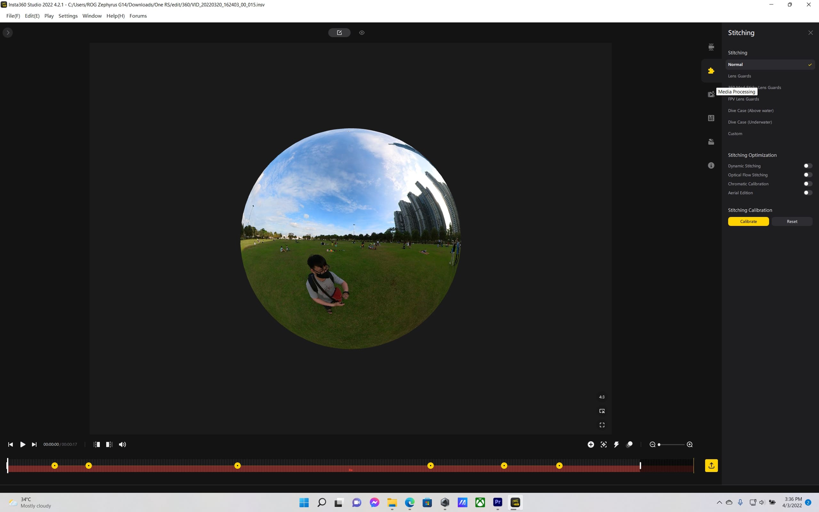The width and height of the screenshot is (819, 512).
Task: Set trim start marker icon
Action: coord(96,444)
